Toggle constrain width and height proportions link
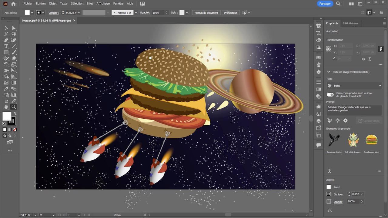 click(x=381, y=49)
